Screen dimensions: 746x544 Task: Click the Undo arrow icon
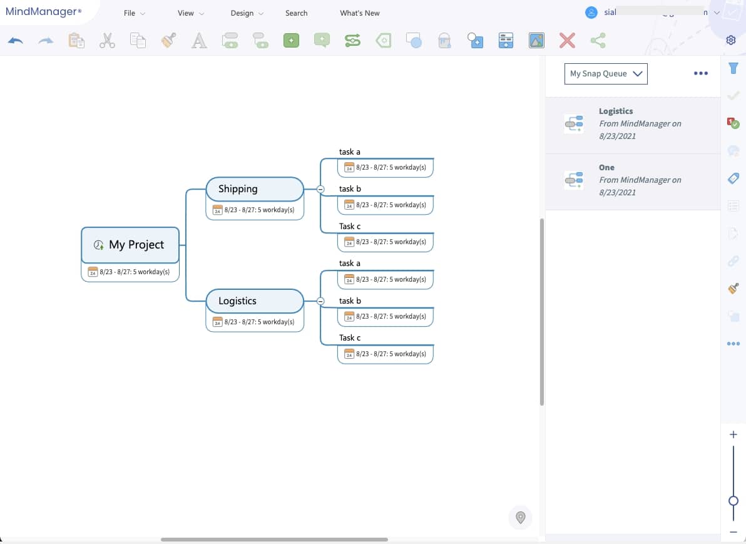tap(16, 41)
